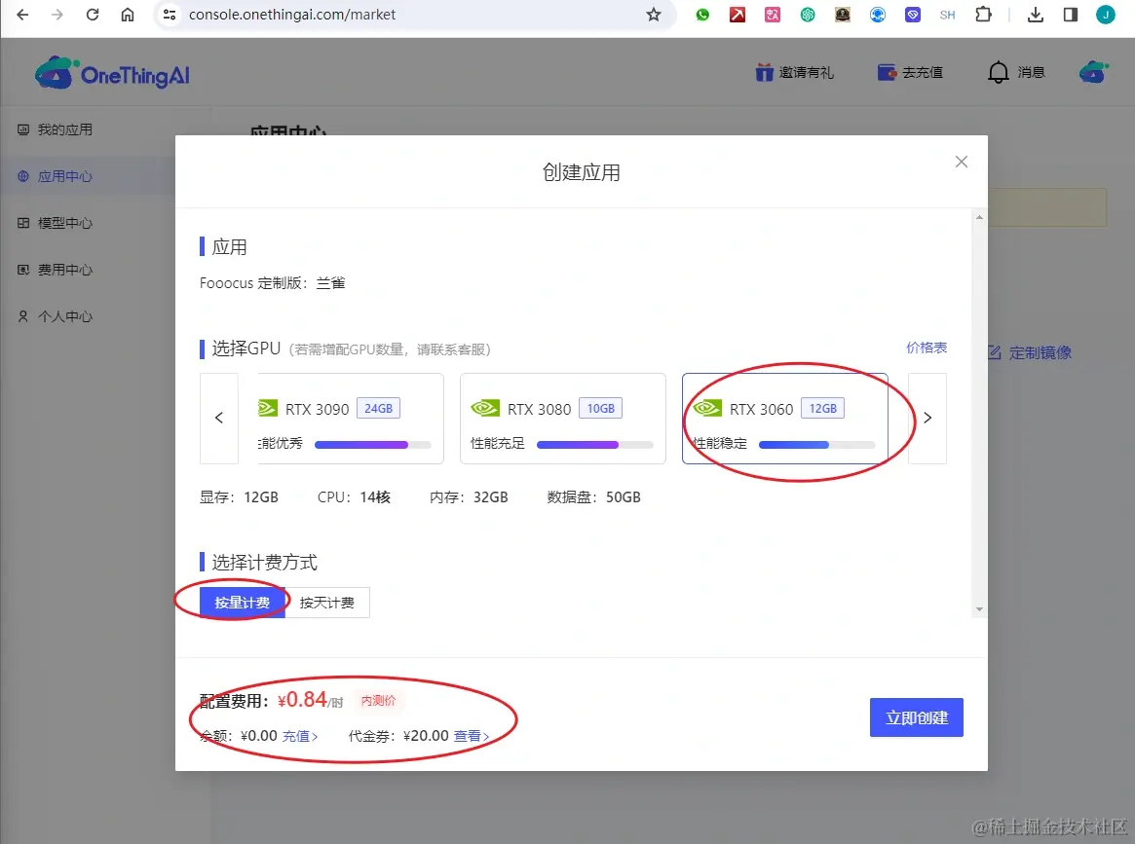Open the browser extensions puzzle menu
Image resolution: width=1135 pixels, height=844 pixels.
(x=983, y=15)
